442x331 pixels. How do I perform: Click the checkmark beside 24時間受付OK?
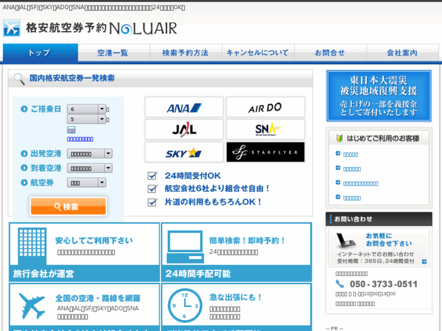153,176
